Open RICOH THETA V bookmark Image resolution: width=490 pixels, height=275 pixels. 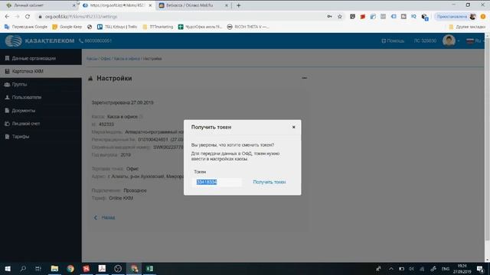pyautogui.click(x=248, y=27)
